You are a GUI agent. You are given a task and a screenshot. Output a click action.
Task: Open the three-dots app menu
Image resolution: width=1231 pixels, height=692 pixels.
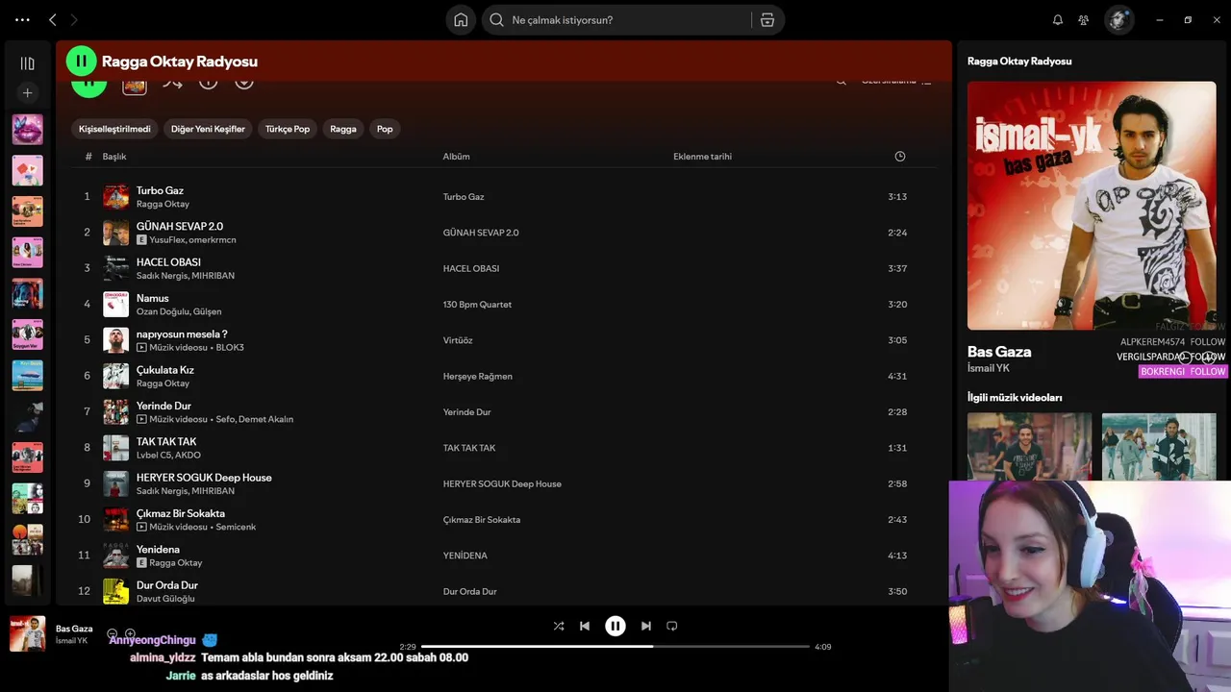click(x=22, y=20)
